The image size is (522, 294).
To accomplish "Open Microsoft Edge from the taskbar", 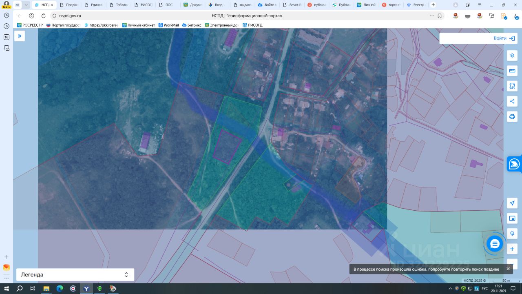I will coord(60,288).
